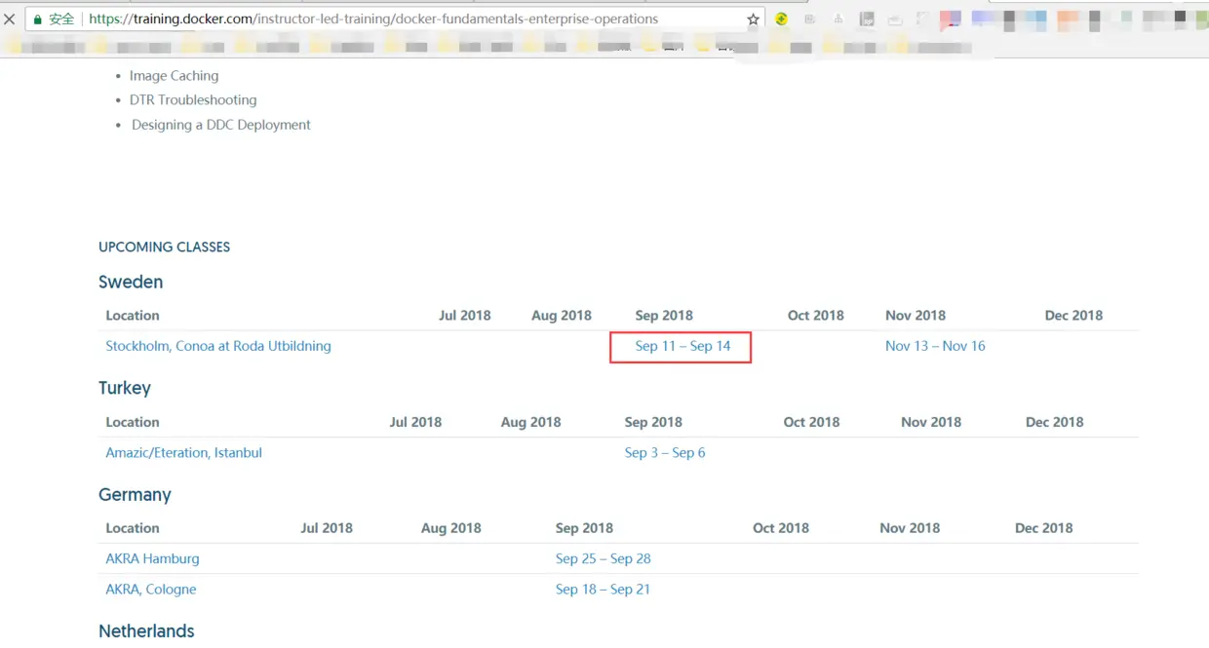
Task: Select the Nov 13 – Nov 16 class
Action: pyautogui.click(x=935, y=346)
